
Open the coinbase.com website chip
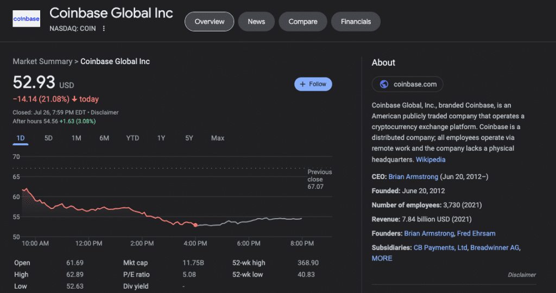coord(407,84)
